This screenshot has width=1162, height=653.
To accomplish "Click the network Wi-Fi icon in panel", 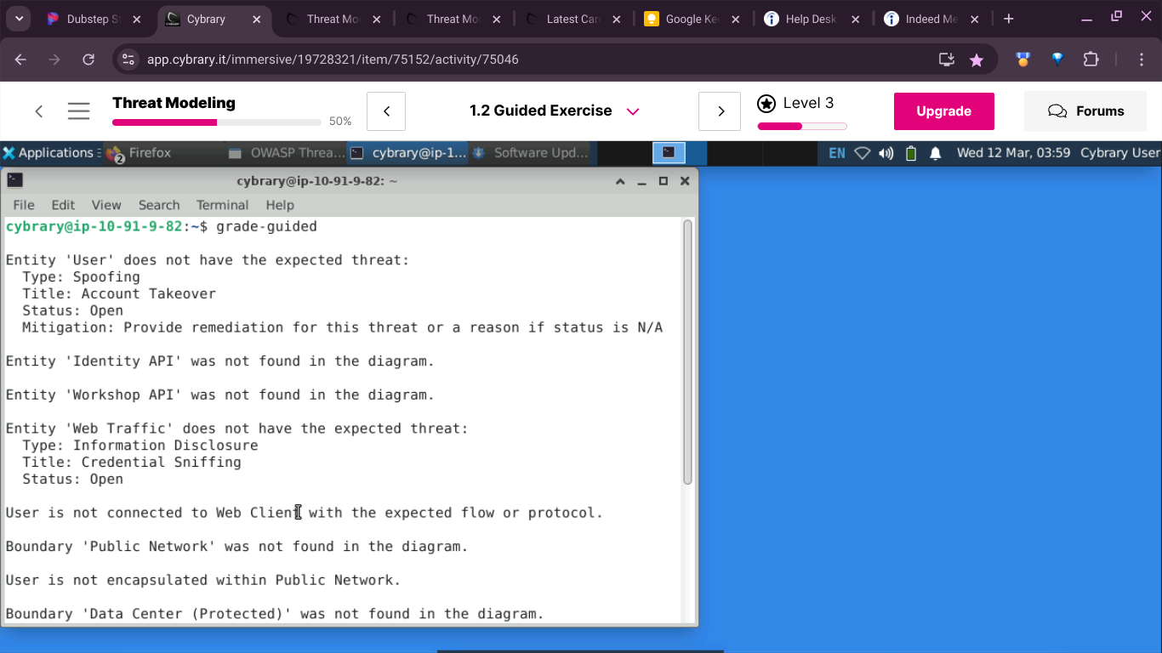I will tap(863, 153).
